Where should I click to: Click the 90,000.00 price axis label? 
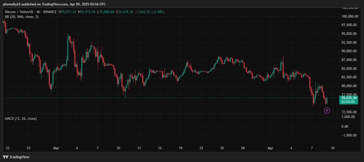tap(349, 51)
